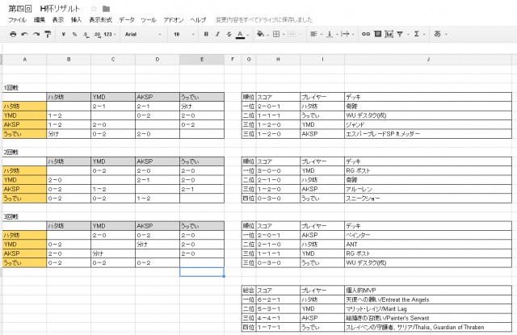Viewport: 517px width, 335px height.
Task: Select the Thalia, Guardian of Thraben cell
Action: pos(428,328)
